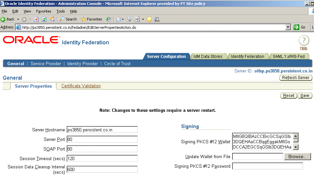Select the Server Properties subtab
The width and height of the screenshot is (314, 176).
(x=33, y=86)
